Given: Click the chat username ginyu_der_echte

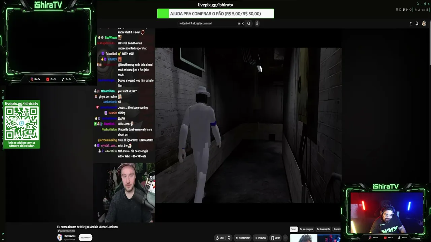Looking at the screenshot, I should pos(107,97).
